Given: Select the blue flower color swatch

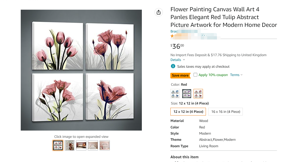Looking at the screenshot, I should tap(175, 93).
